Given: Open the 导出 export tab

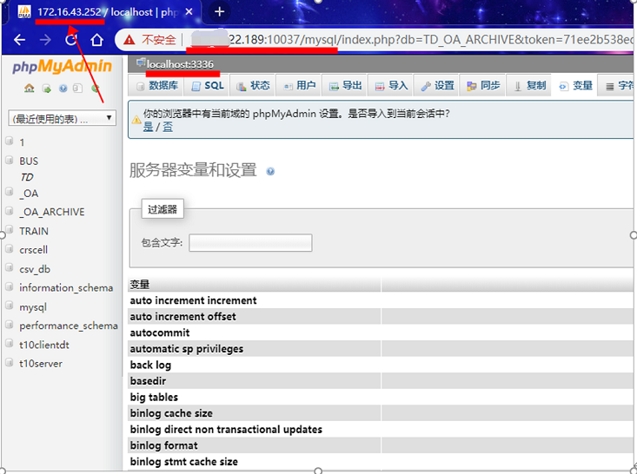Looking at the screenshot, I should (x=345, y=86).
